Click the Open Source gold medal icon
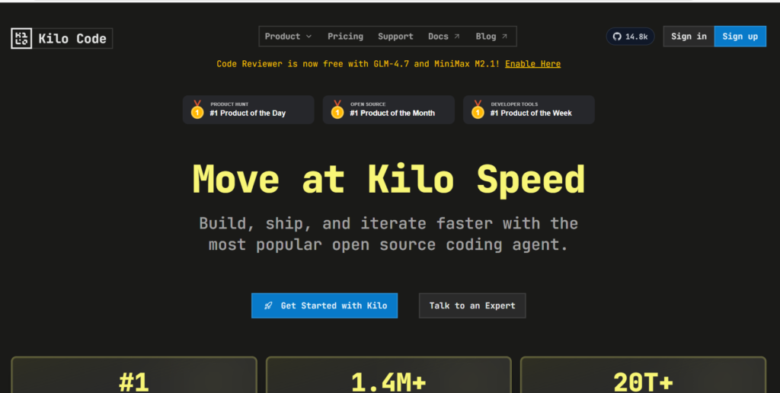Image resolution: width=780 pixels, height=393 pixels. pyautogui.click(x=337, y=110)
